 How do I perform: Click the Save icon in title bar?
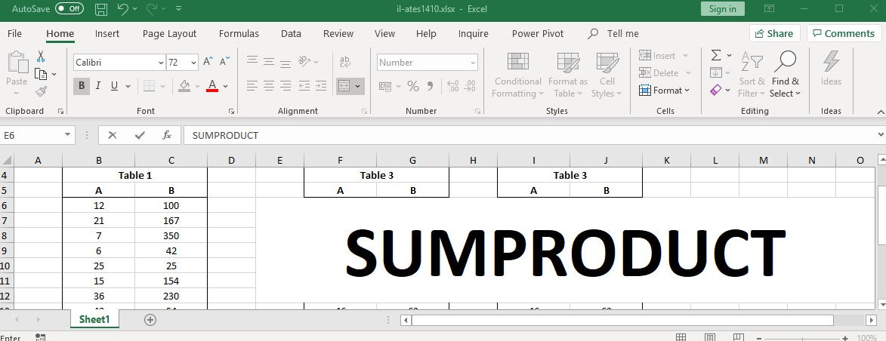100,9
